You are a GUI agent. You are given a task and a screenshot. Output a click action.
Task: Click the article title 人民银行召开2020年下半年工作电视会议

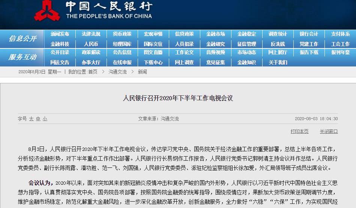[178, 98]
